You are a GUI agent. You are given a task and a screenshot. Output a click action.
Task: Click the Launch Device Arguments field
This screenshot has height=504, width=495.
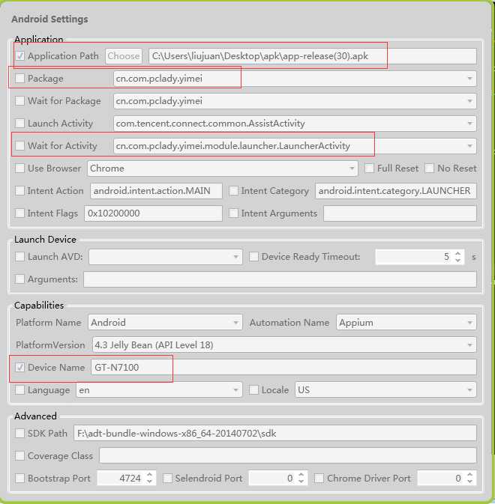(x=280, y=279)
